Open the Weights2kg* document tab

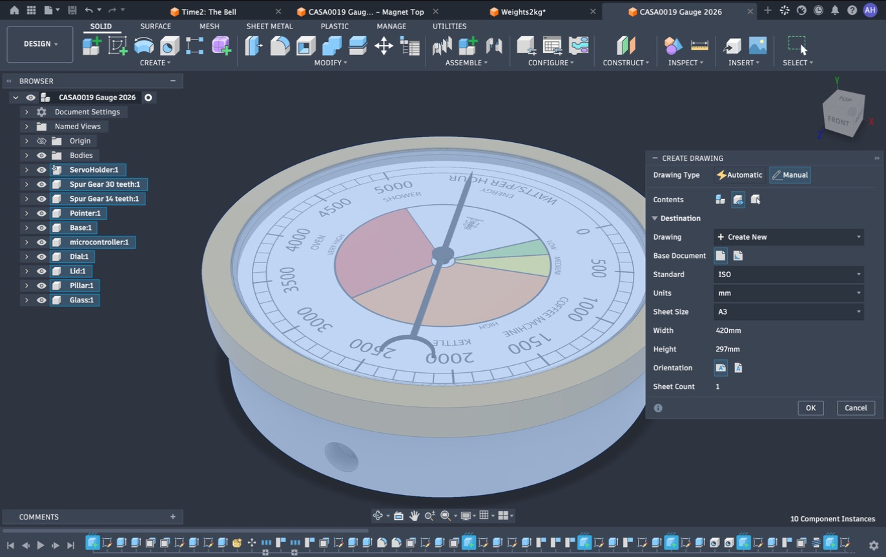tap(523, 12)
